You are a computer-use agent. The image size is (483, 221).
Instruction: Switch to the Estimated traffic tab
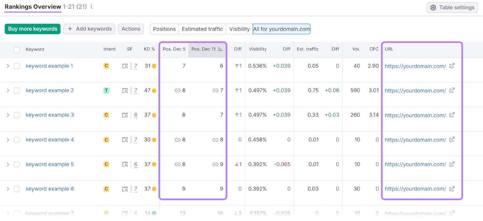pyautogui.click(x=202, y=29)
